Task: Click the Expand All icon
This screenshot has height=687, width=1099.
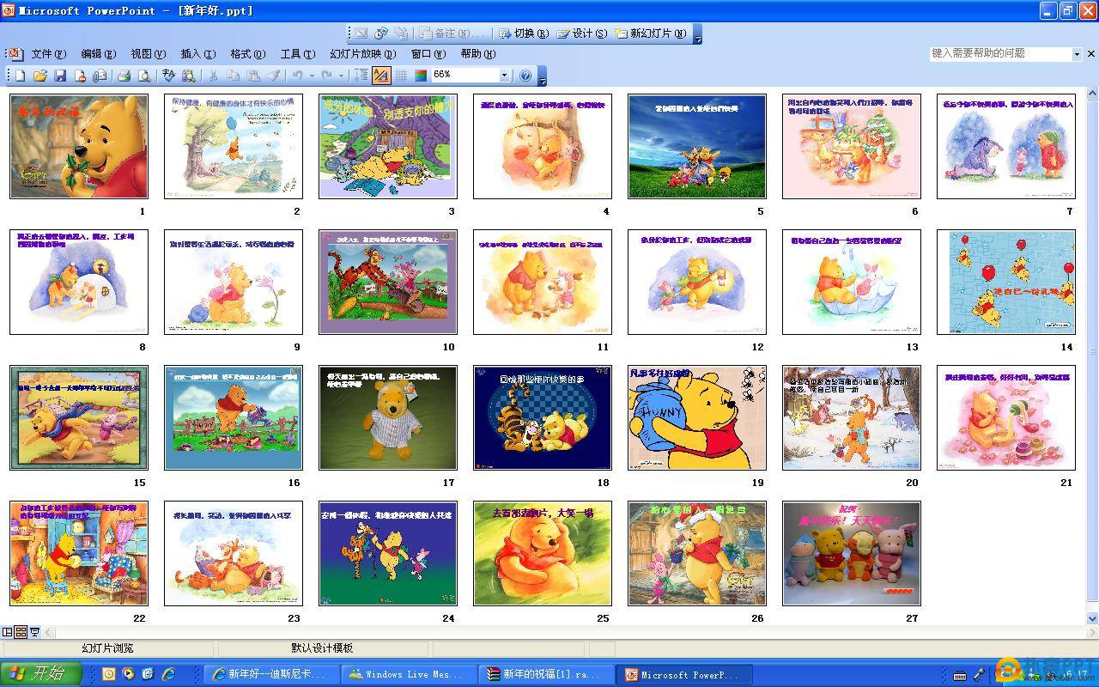Action: [361, 76]
